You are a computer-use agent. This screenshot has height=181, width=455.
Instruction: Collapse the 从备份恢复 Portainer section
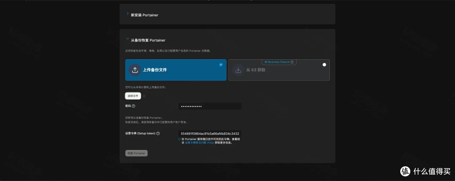tap(127, 39)
